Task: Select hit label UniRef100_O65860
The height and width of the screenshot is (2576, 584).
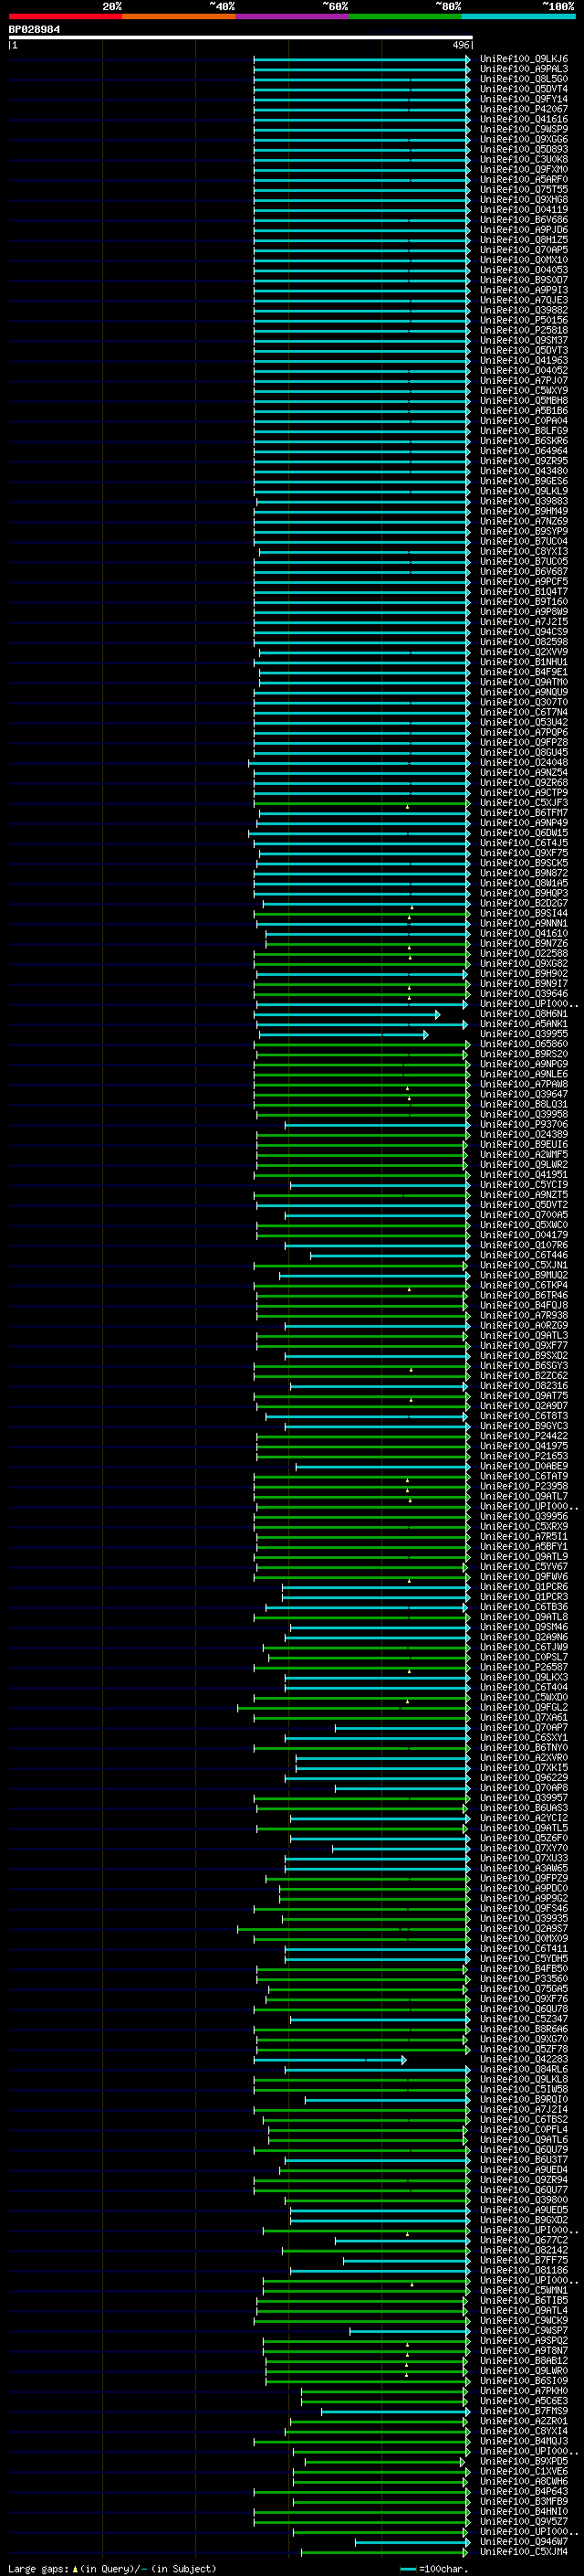Action: [x=524, y=1044]
